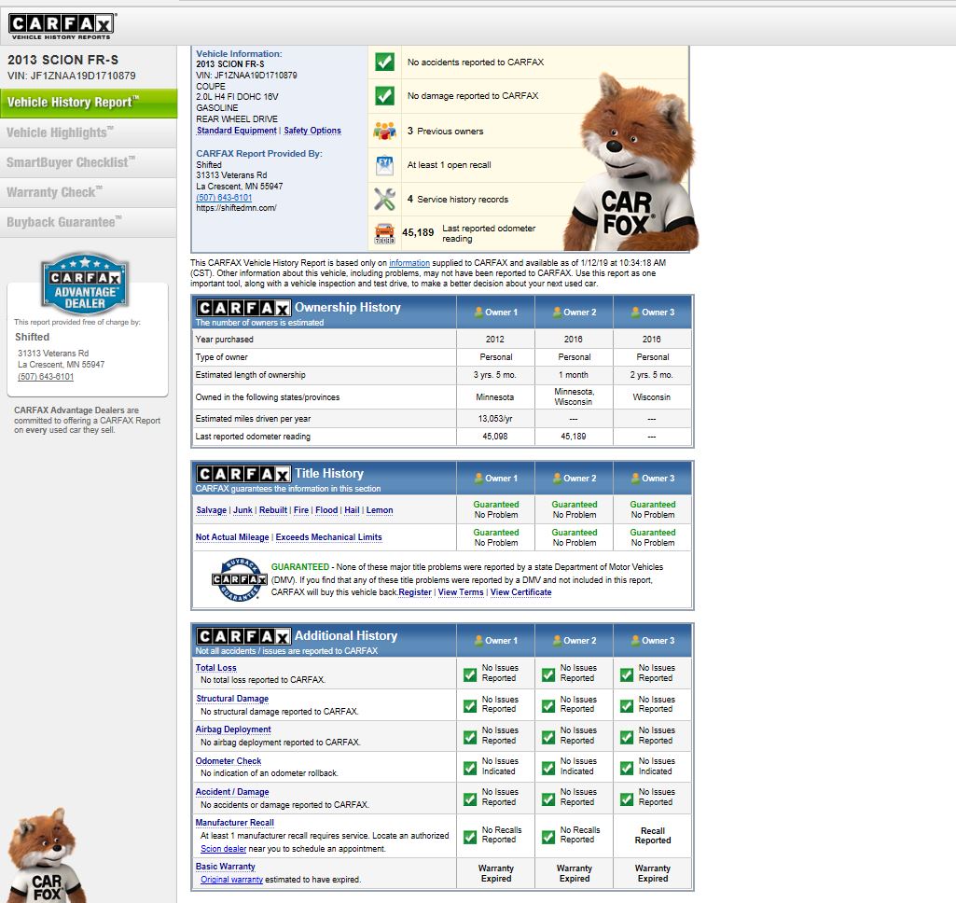Click the Accident / Damage heading link

point(232,791)
